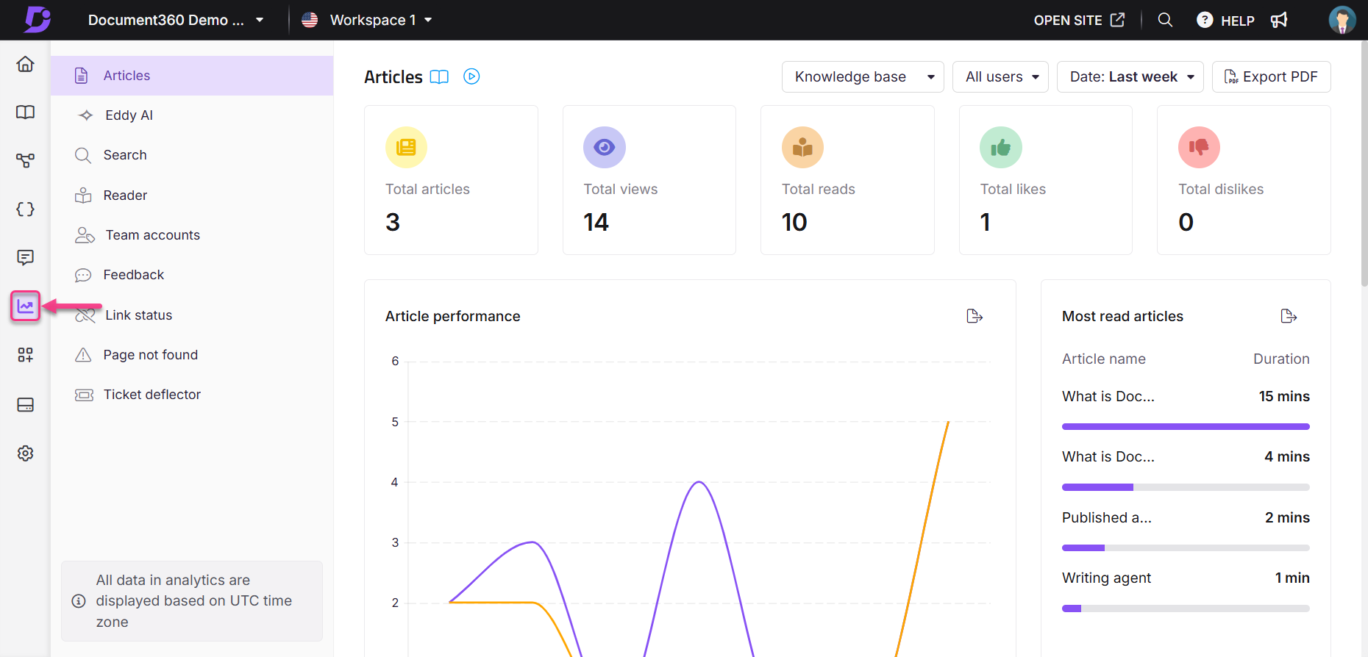Click the Total views eye icon
Image resolution: width=1368 pixels, height=657 pixels.
[605, 148]
